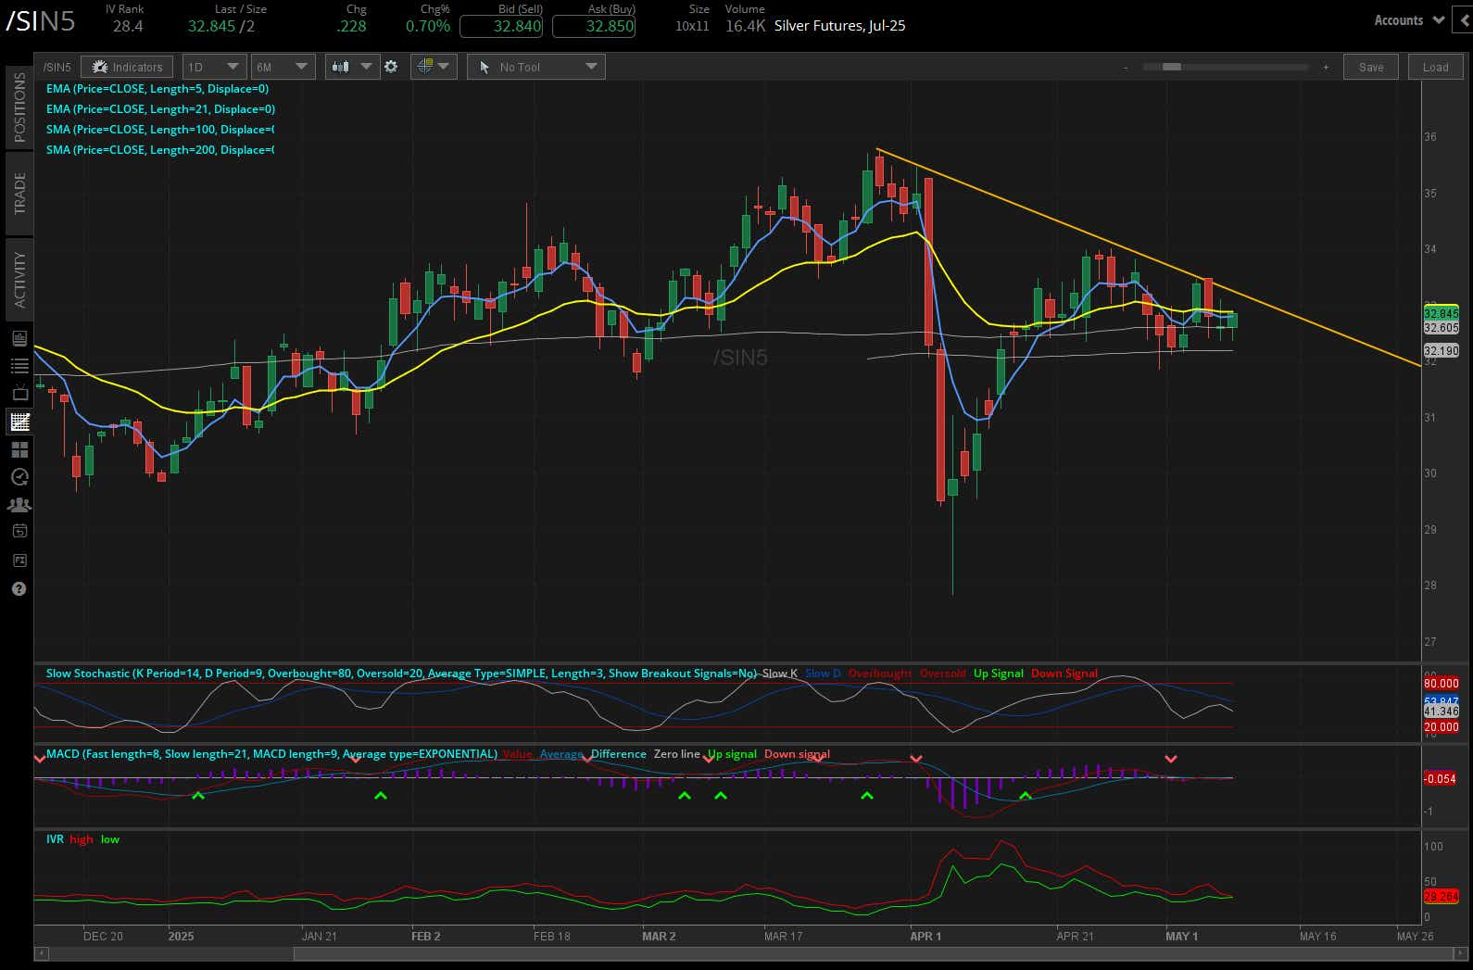Click the Ask (Buy) 32.850 price box
The image size is (1473, 970).
[594, 26]
